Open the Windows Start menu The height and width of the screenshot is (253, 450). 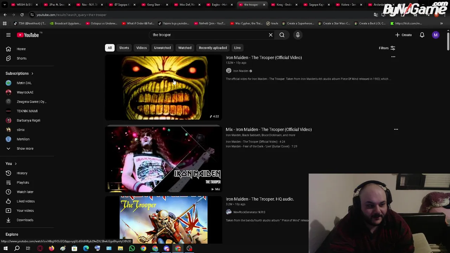[5, 248]
